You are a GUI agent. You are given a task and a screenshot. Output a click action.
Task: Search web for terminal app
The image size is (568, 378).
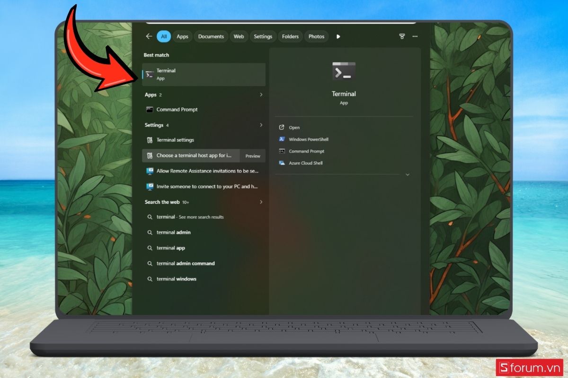(x=204, y=248)
